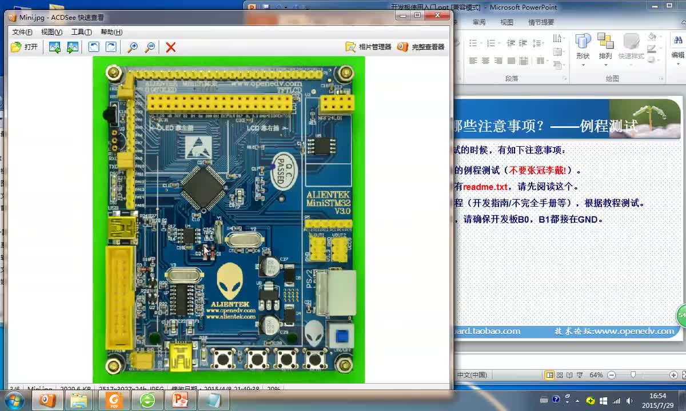Click the zoom out minus button in PowerPoint
The image size is (686, 411).
coord(612,375)
